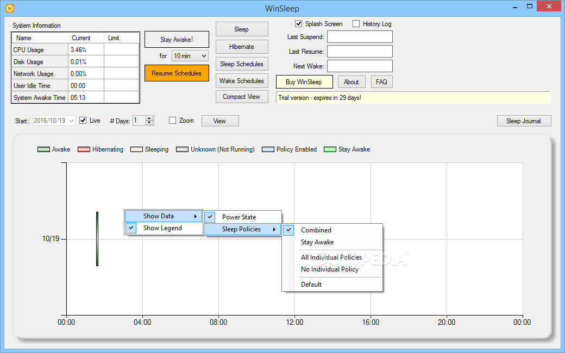Enable the Zoom checkbox
565x353 pixels.
(173, 121)
